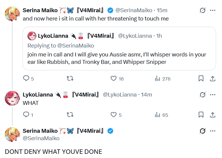Share LykoLianna's WHAT tweet

point(212,115)
